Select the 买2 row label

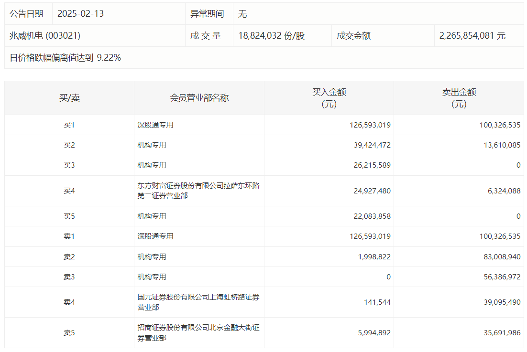coord(69,145)
